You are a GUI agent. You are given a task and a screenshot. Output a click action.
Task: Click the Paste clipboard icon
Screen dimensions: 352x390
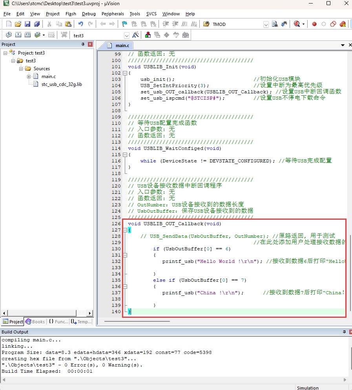coord(68,24)
